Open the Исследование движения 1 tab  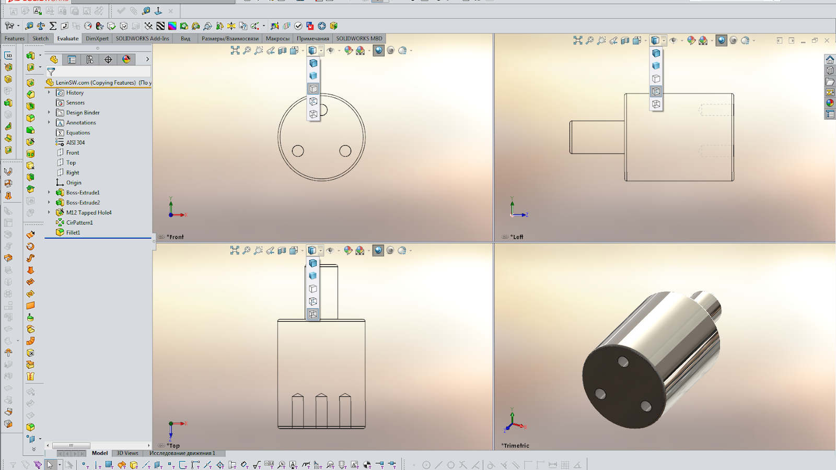[181, 453]
